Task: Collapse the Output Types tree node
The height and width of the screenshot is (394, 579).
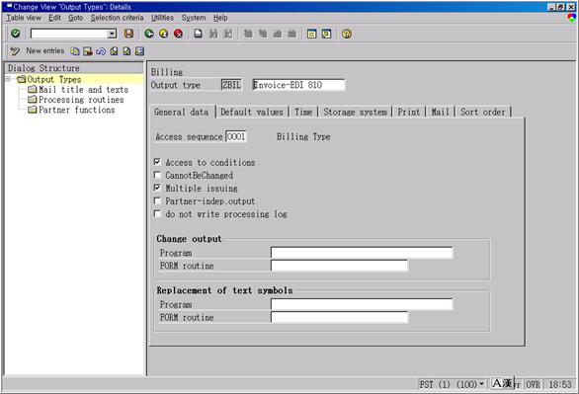Action: click(8, 79)
